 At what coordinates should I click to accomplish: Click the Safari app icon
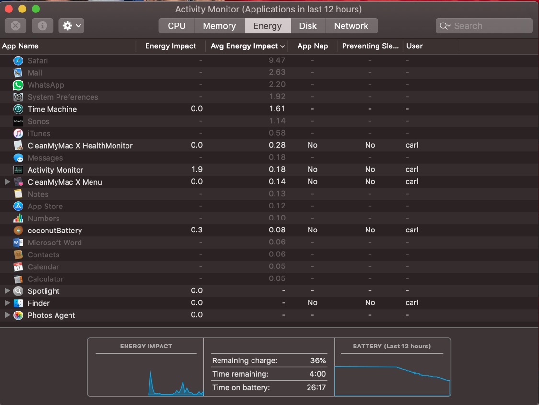[18, 61]
